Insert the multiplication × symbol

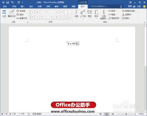pos(56,12)
